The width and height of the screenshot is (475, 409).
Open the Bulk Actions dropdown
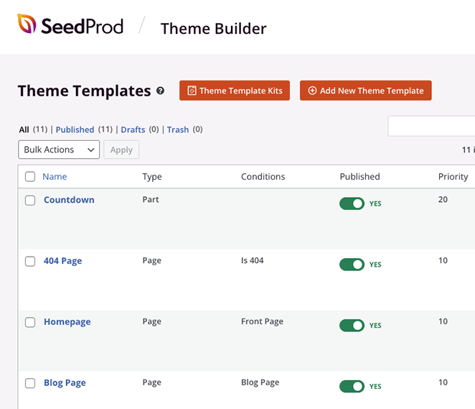point(59,150)
